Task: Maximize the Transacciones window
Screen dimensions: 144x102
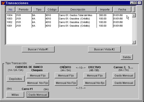Action: click(135, 3)
